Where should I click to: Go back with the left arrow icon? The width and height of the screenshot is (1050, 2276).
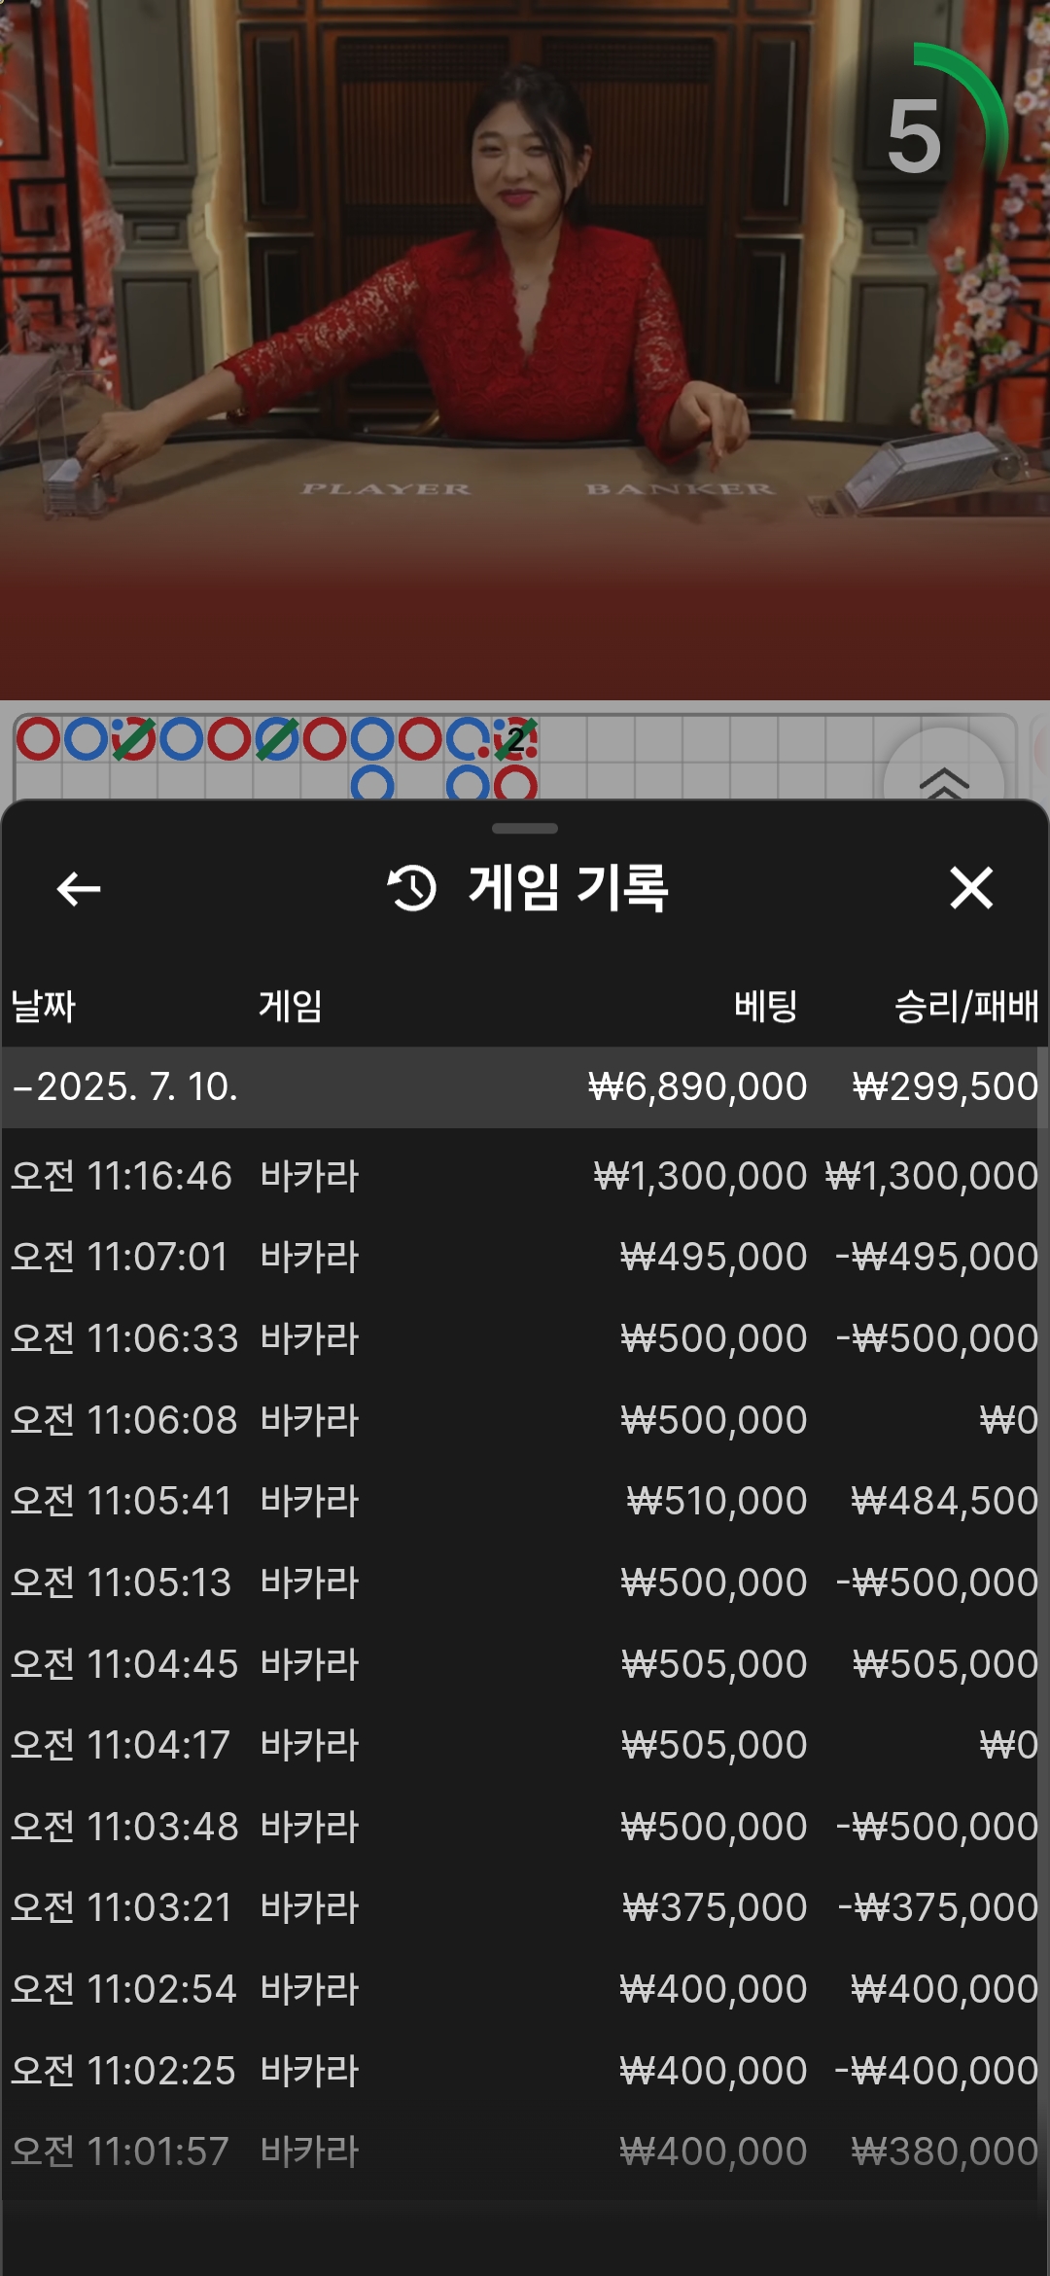(79, 888)
